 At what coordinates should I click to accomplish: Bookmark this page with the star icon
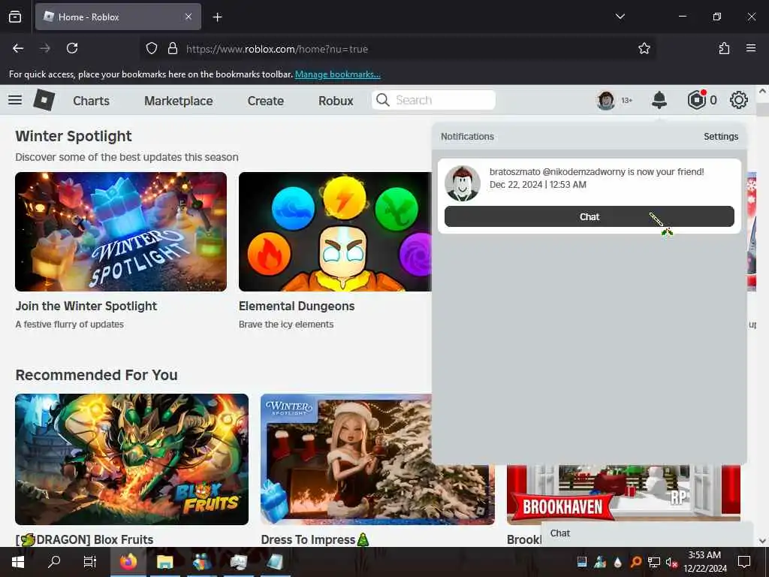click(x=644, y=48)
